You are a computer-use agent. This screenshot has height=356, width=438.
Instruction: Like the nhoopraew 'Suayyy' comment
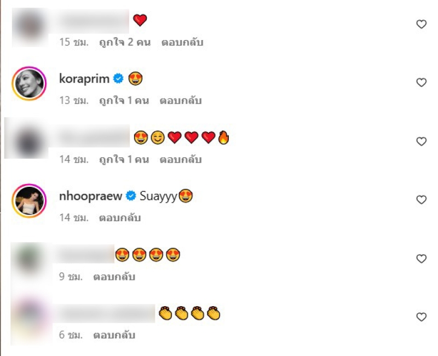tap(421, 200)
